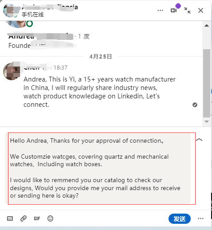This screenshot has width=212, height=230.
Task: Click the scrollbar up arrow
Action: pyautogui.click(x=207, y=26)
